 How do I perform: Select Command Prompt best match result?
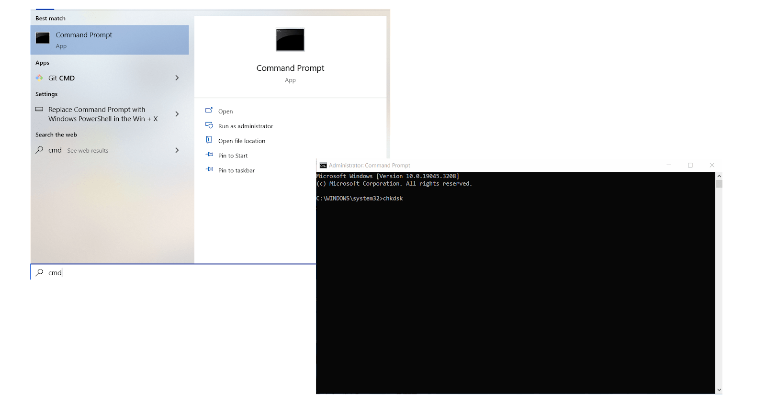(x=110, y=40)
